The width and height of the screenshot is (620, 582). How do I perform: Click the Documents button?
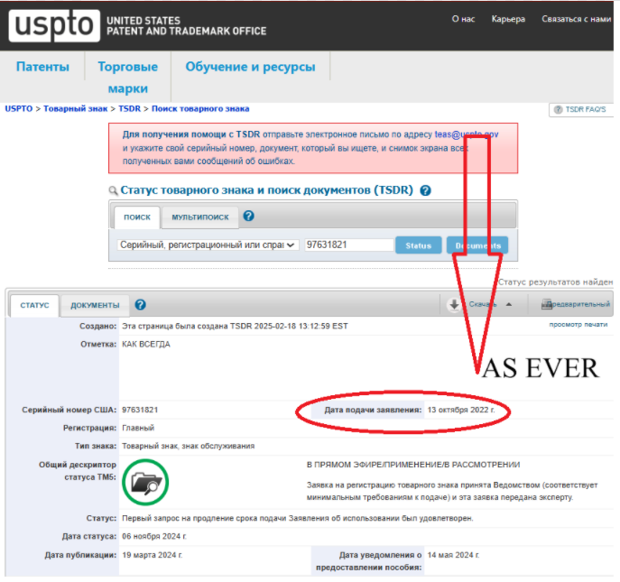[477, 245]
